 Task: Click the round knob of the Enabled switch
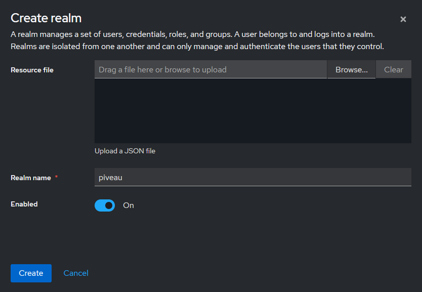[109, 205]
